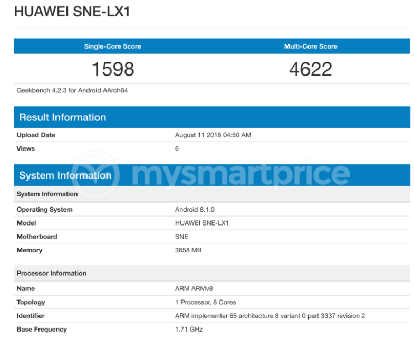Click the date August 11 2018 04:50 AM
The image size is (414, 338).
coord(213,135)
